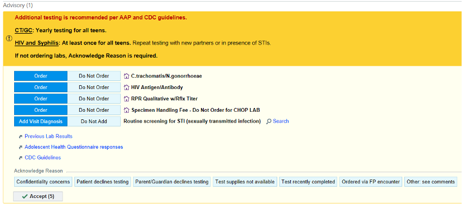Select Order for C.trachomatis/N.gonorrhoeae
Image resolution: width=462 pixels, height=204 pixels.
[41, 76]
